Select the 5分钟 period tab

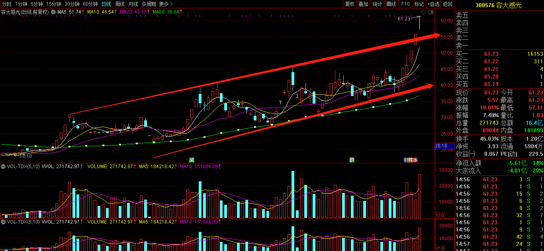[x=37, y=4]
